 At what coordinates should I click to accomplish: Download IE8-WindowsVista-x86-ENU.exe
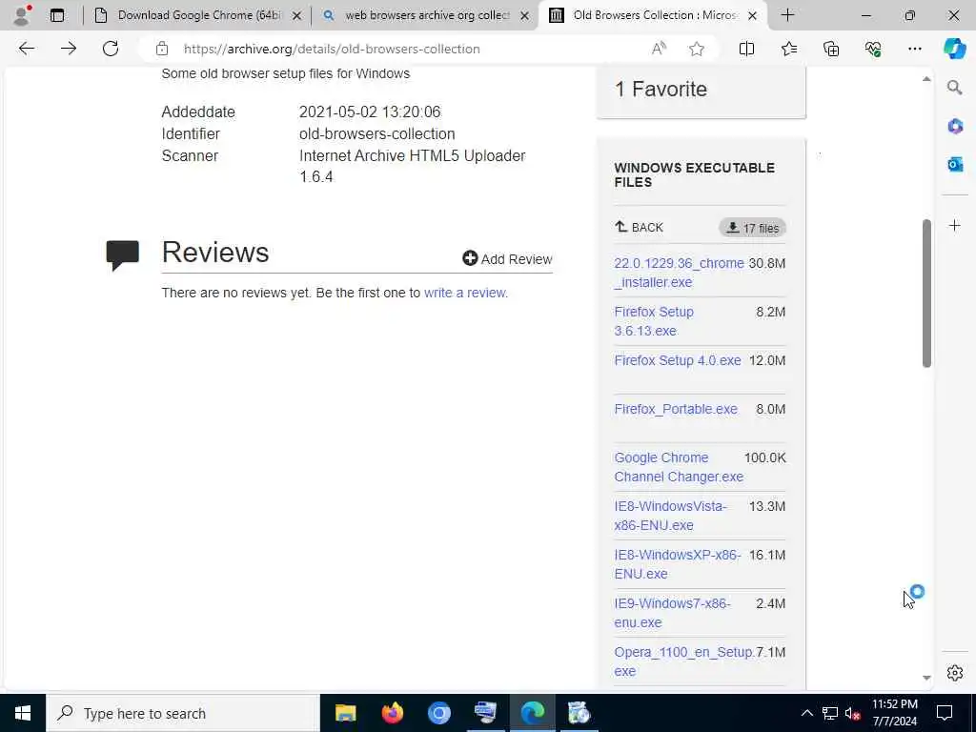pyautogui.click(x=670, y=516)
